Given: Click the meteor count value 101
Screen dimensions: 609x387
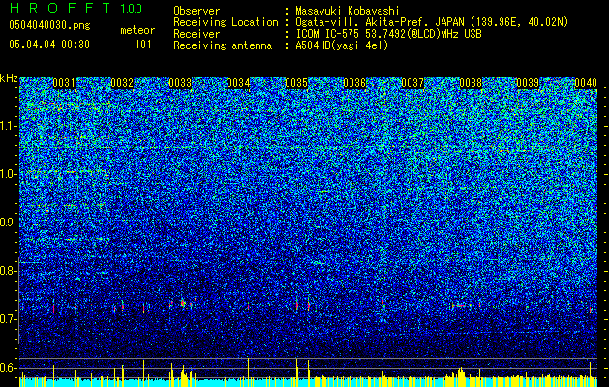Looking at the screenshot, I should pos(143,45).
